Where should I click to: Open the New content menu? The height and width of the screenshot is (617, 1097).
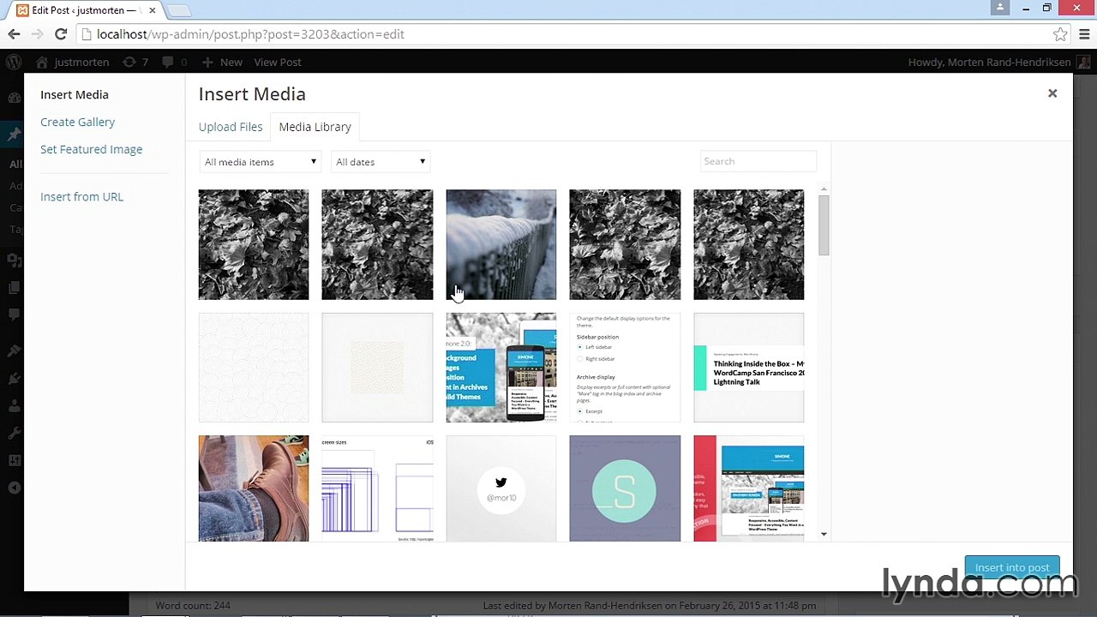point(222,62)
